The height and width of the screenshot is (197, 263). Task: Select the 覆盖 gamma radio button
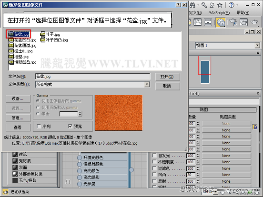[x=38, y=114]
